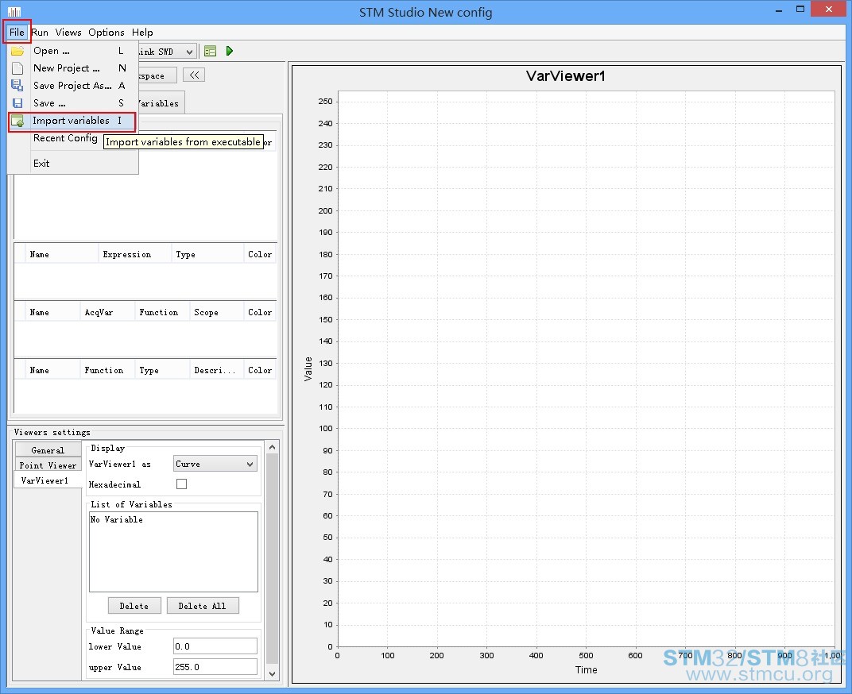852x694 pixels.
Task: Switch to the General settings tab
Action: coord(48,450)
